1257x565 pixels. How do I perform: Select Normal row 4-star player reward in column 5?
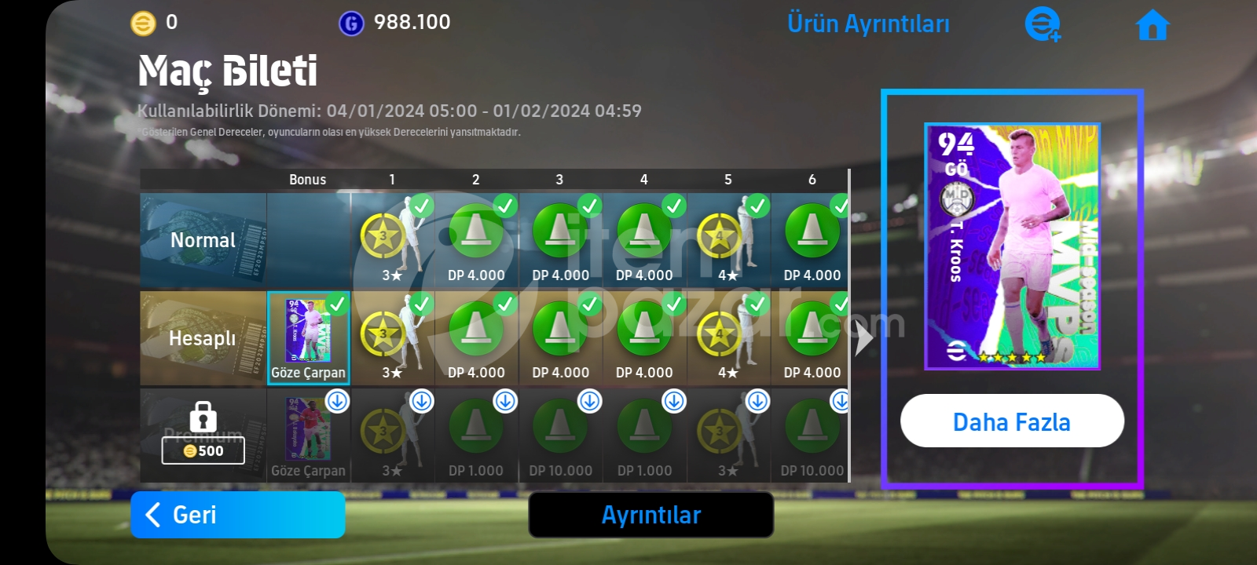[x=728, y=240]
